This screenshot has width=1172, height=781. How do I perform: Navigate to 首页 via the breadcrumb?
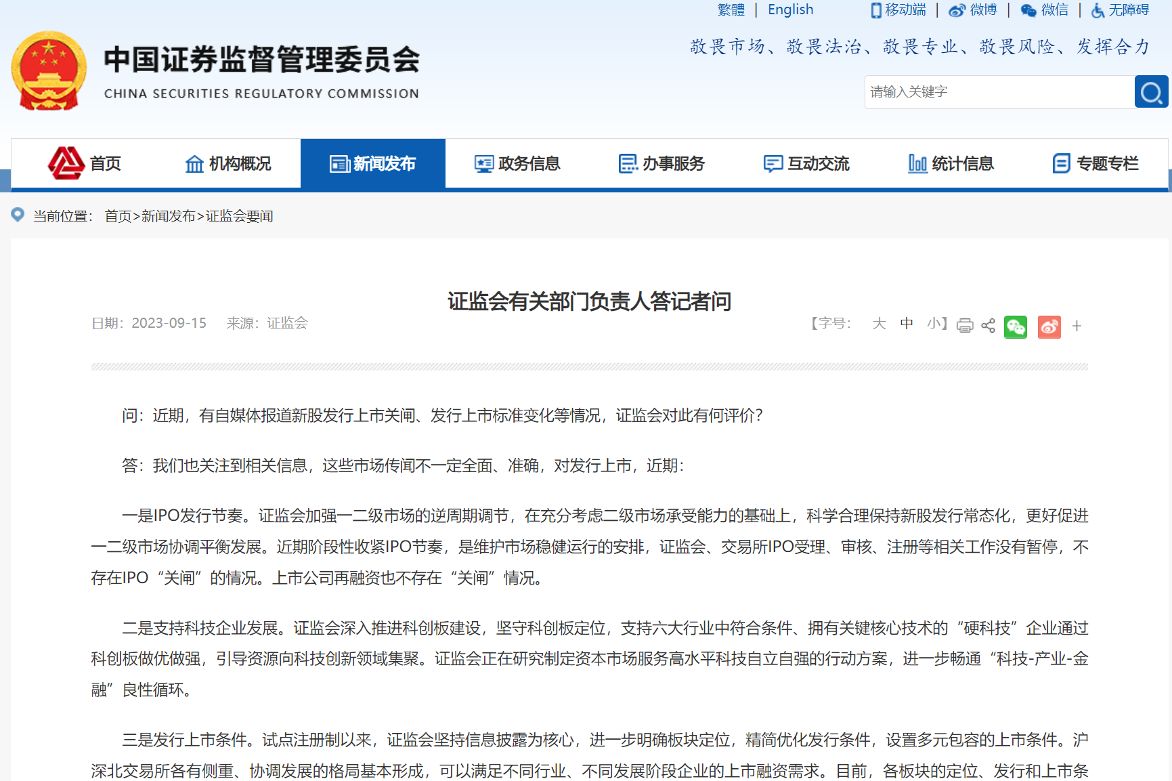point(118,216)
